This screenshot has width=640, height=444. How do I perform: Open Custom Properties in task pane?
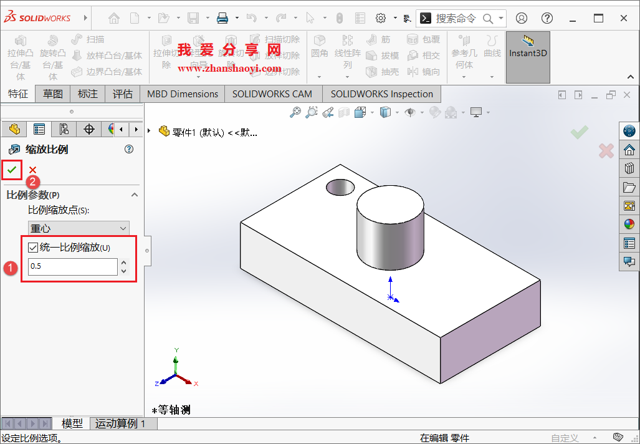coord(629,243)
